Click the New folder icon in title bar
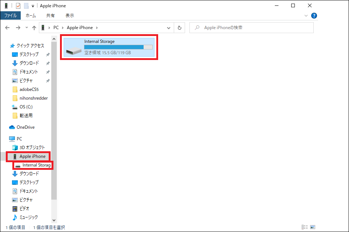 [26, 6]
